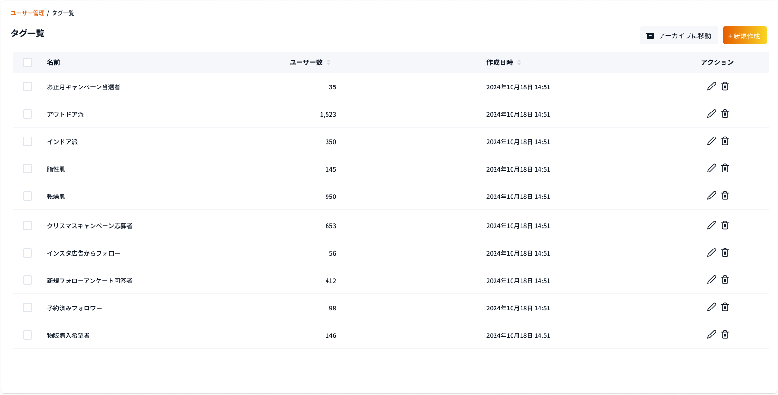Sort the table by 作成日時 arrows

click(x=519, y=62)
